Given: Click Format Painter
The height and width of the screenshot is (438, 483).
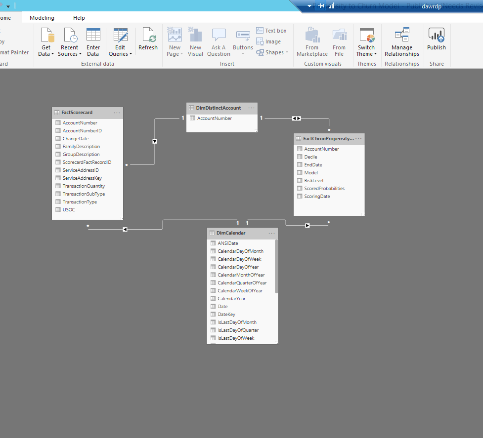Looking at the screenshot, I should (x=14, y=52).
